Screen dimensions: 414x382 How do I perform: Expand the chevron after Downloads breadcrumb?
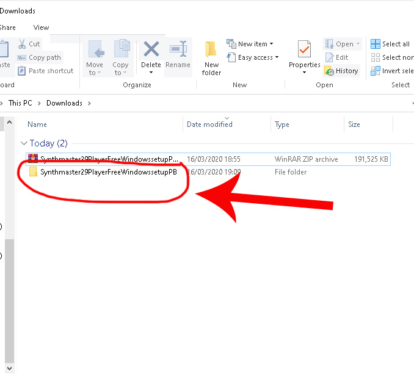89,103
